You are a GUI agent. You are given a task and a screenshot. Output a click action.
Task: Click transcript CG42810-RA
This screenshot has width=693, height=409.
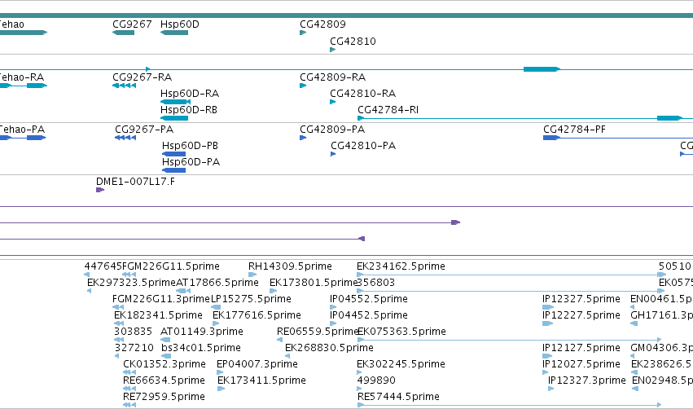coord(363,94)
